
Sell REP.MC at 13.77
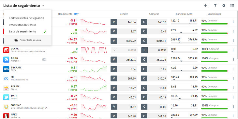tap(124, 88)
